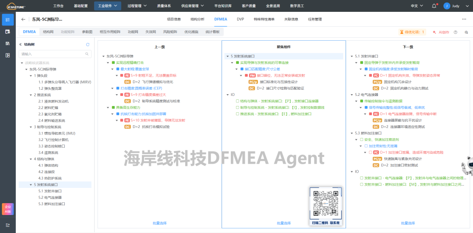Open the DVP top tab
Viewport: 473px width, 233px height.
240,19
